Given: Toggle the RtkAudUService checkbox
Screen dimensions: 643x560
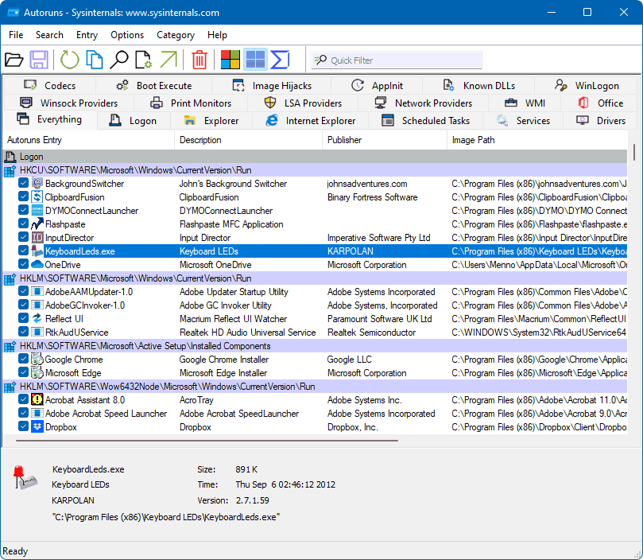Looking at the screenshot, I should coord(23,332).
